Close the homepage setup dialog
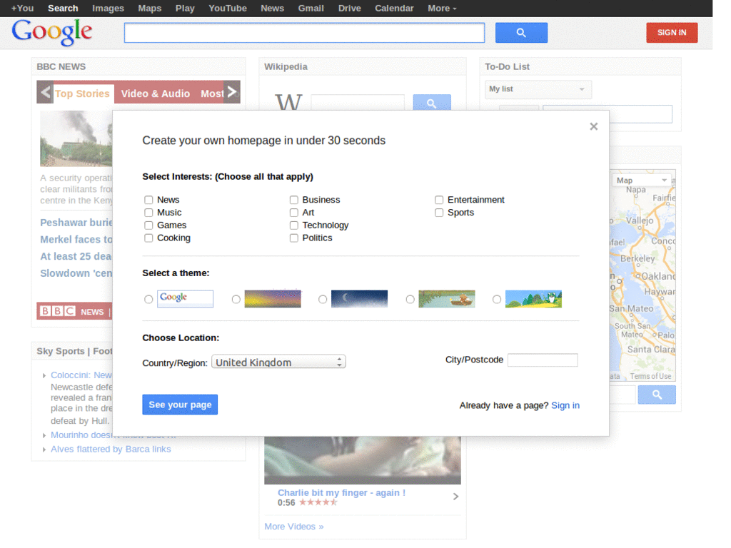The image size is (731, 548). tap(593, 126)
